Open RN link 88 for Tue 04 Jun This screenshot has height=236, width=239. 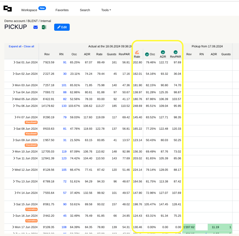pyautogui.click(x=65, y=92)
